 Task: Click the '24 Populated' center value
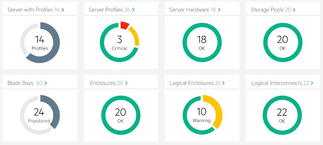(x=39, y=116)
